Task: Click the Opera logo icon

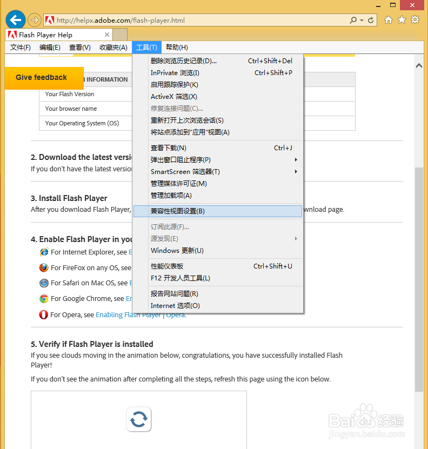Action: point(44,314)
